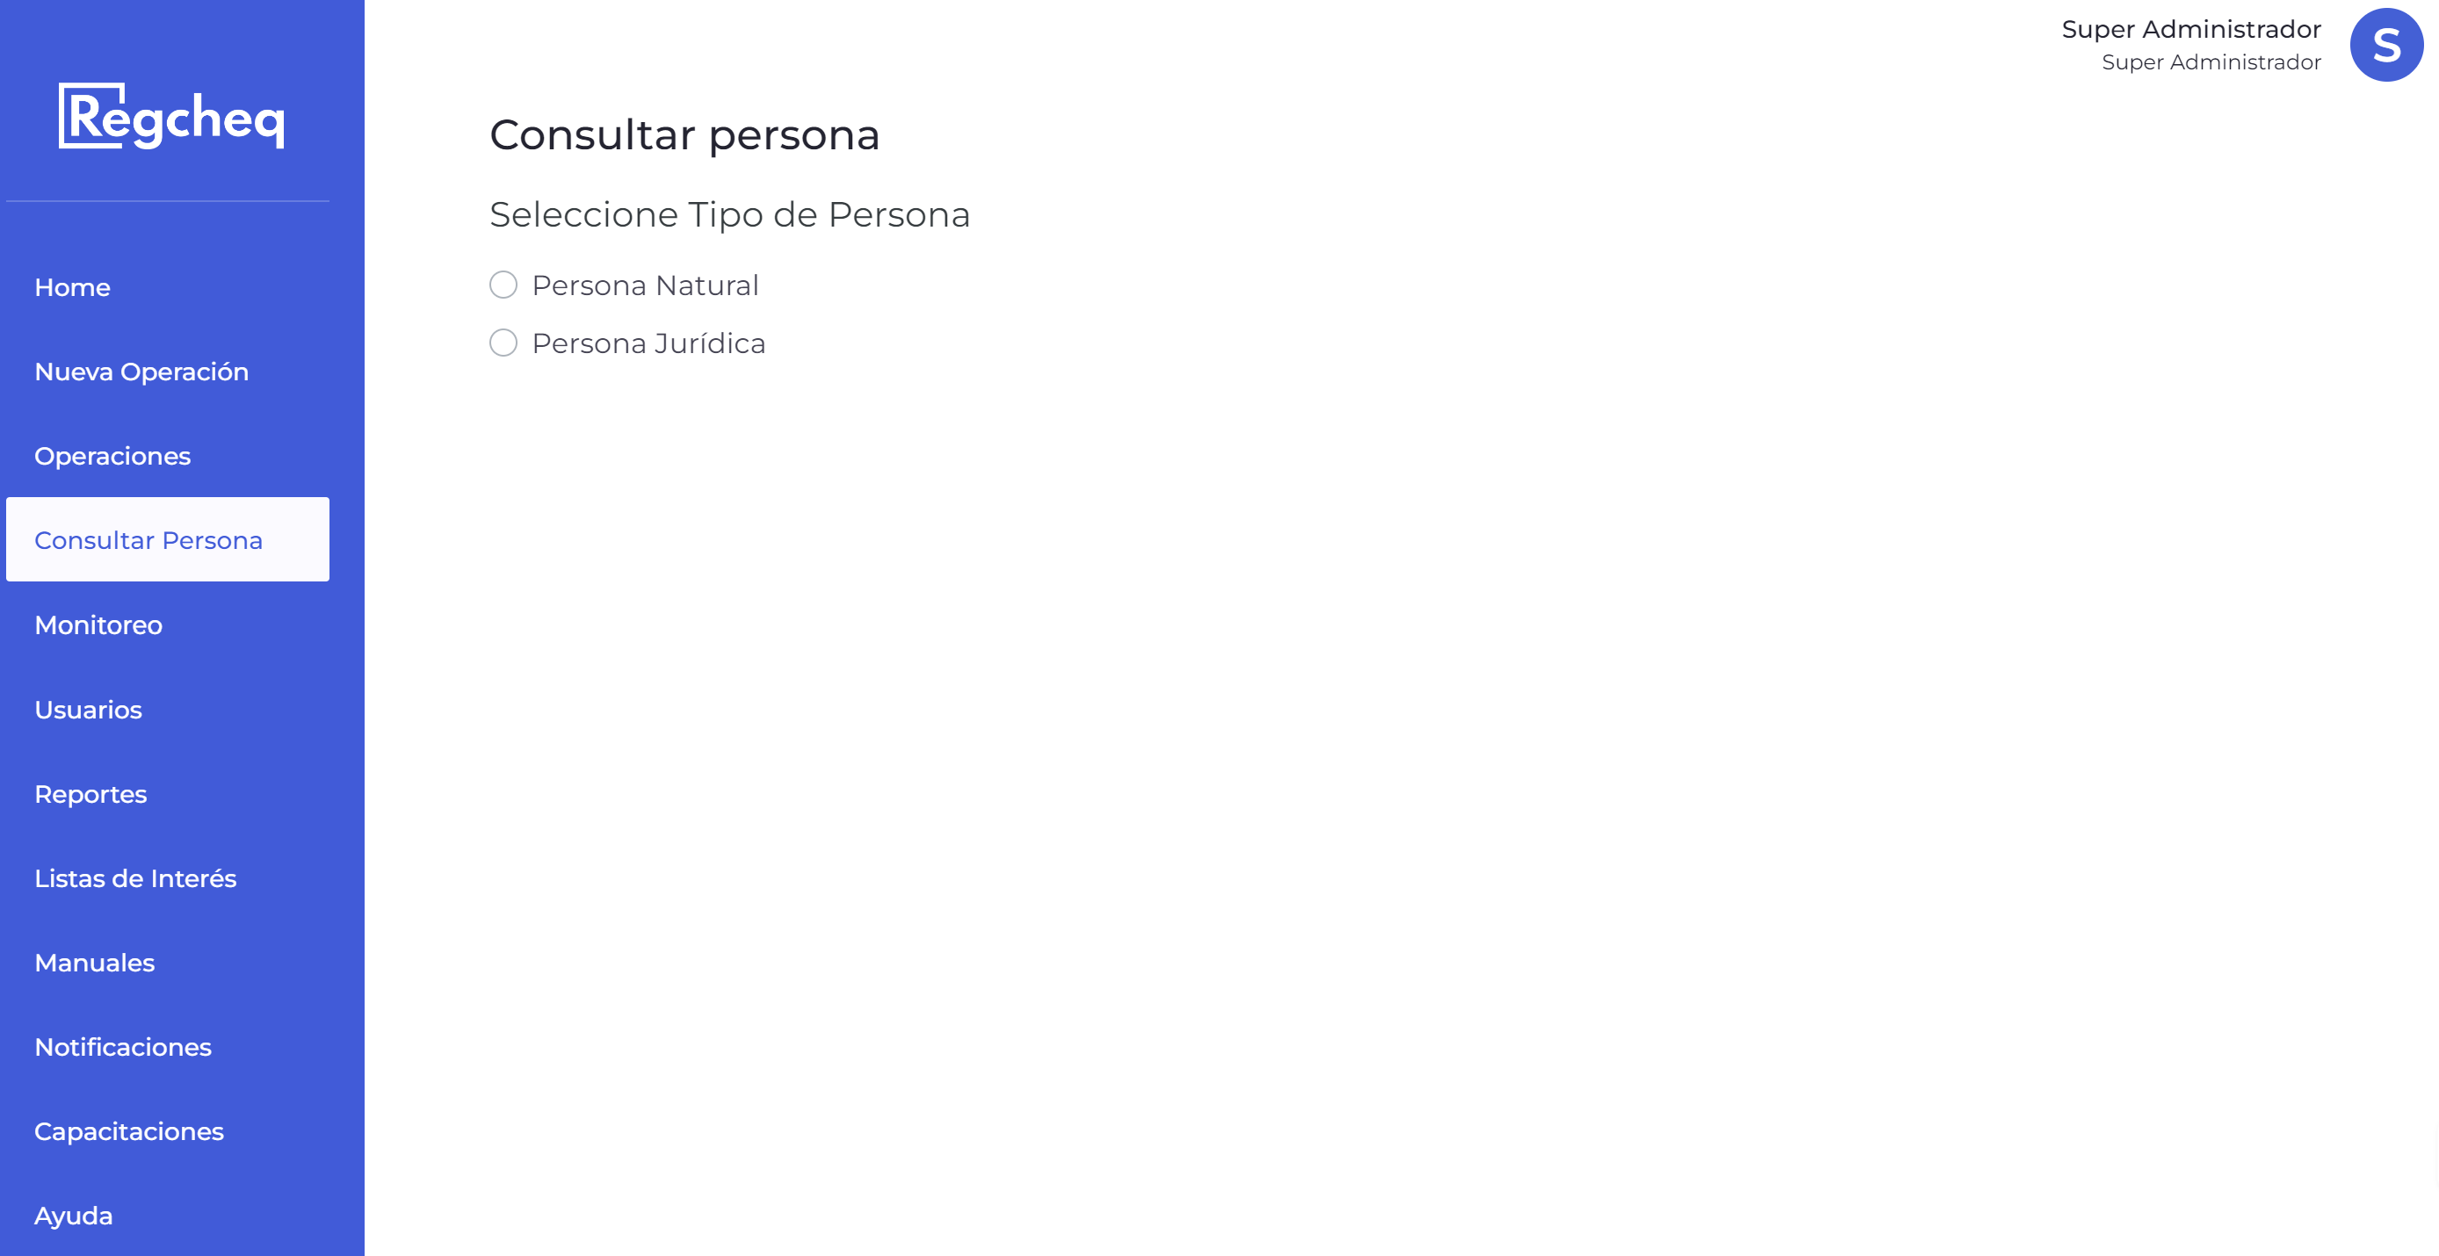
Task: Click the Persona Natural label text
Action: coord(645,285)
